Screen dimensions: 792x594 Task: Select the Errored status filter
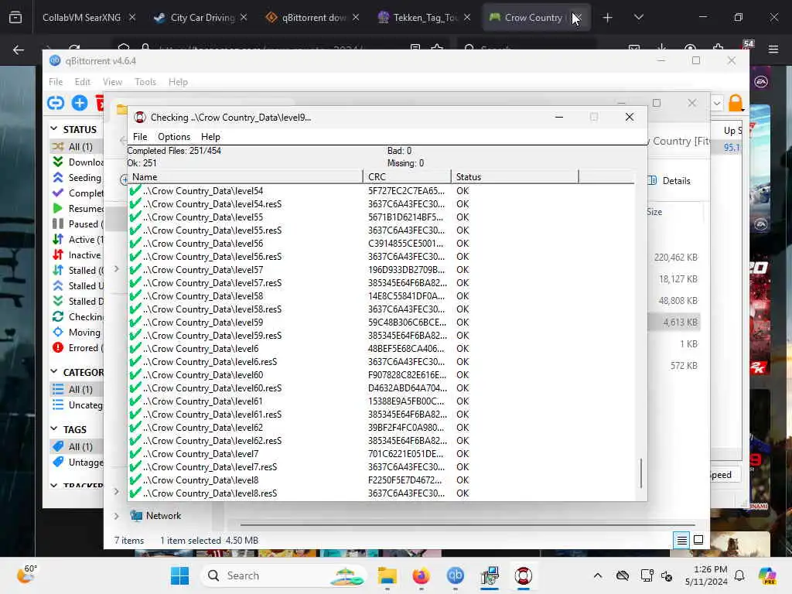tap(77, 348)
